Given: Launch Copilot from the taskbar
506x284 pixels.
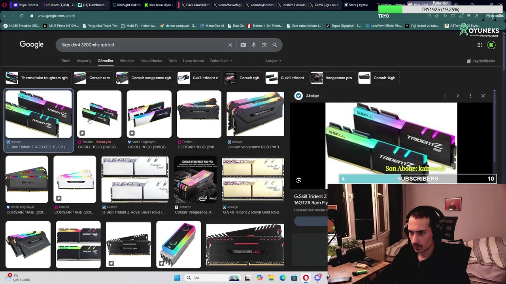Looking at the screenshot, I should click(x=259, y=278).
